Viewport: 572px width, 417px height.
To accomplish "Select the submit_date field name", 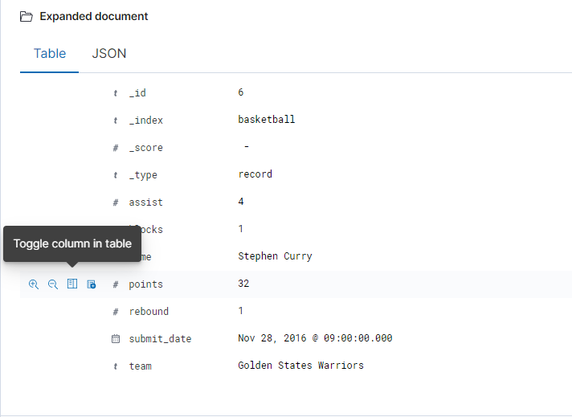I will point(160,339).
